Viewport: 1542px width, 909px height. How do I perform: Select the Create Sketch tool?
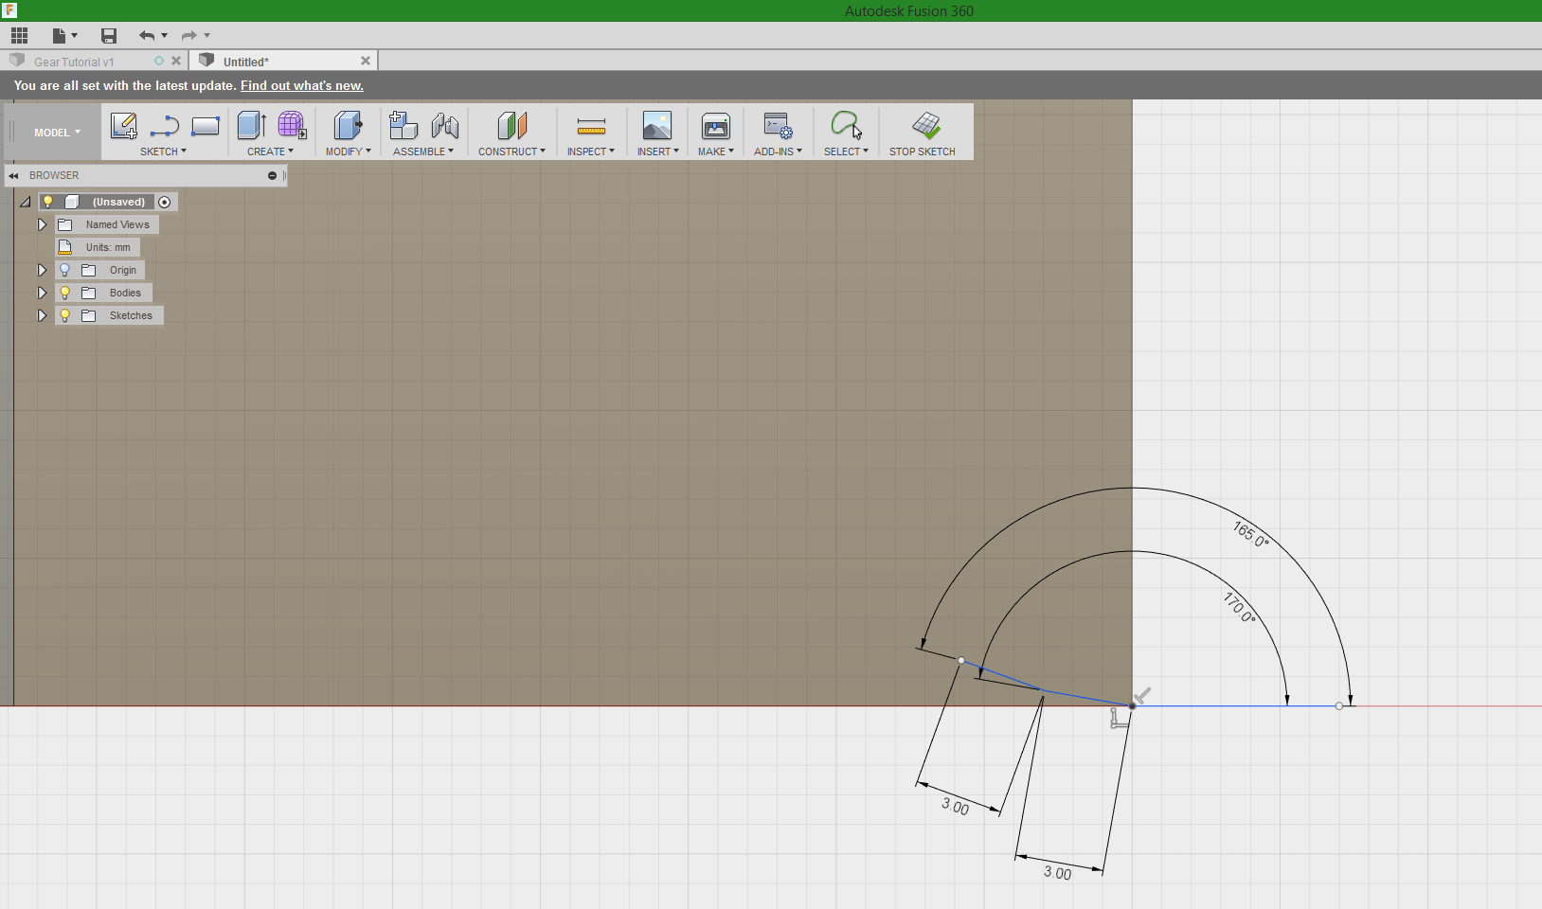(x=123, y=126)
